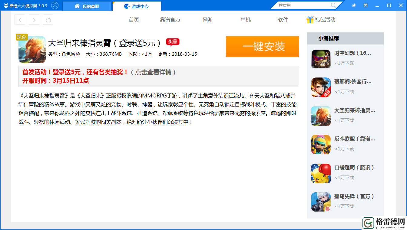Click the game title 大圣归来棒指灵霄（登录送5元）
The width and height of the screenshot is (407, 230).
[x=105, y=43]
